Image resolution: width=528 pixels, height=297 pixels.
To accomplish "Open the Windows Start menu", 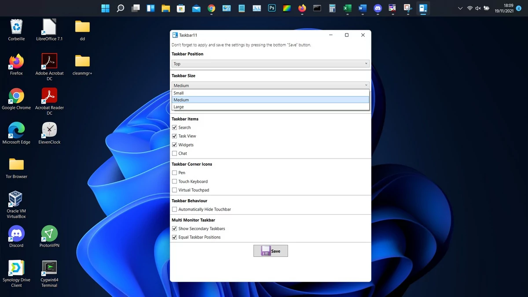I will point(106,8).
